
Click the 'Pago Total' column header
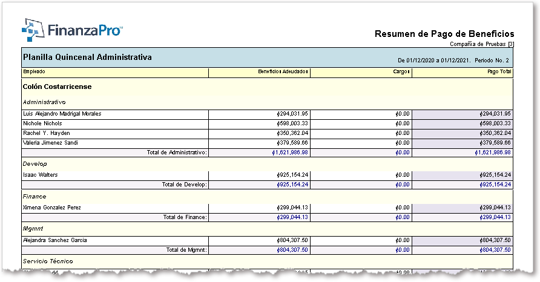(x=499, y=71)
